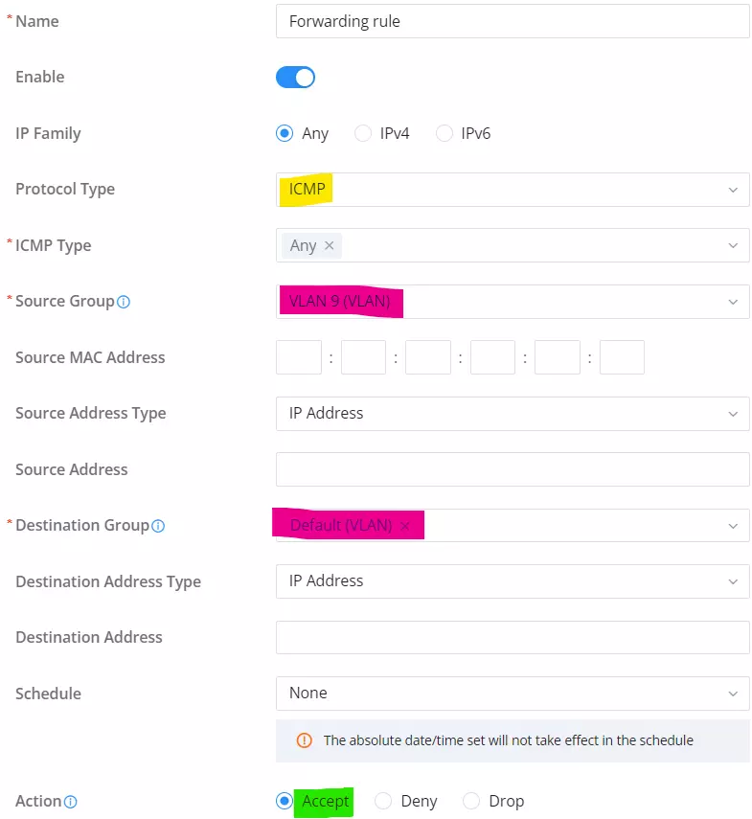Open the Protocol Type dropdown
Image resolution: width=752 pixels, height=819 pixels.
513,190
